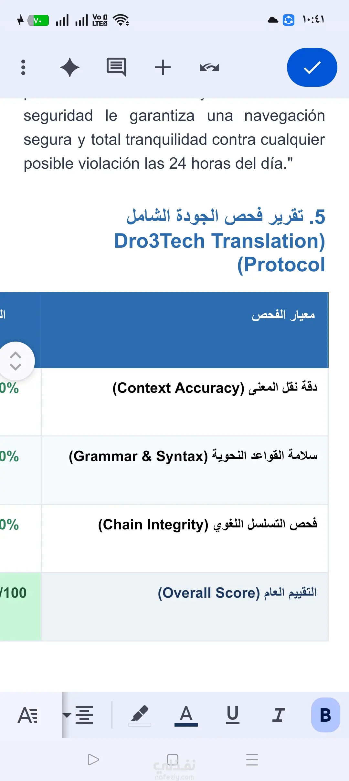This screenshot has width=349, height=781.
Task: Open text color picker A icon
Action: [x=186, y=715]
